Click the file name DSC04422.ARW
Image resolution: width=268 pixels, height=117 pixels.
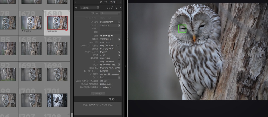pos(107,22)
